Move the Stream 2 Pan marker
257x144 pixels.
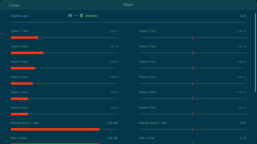(193, 53)
